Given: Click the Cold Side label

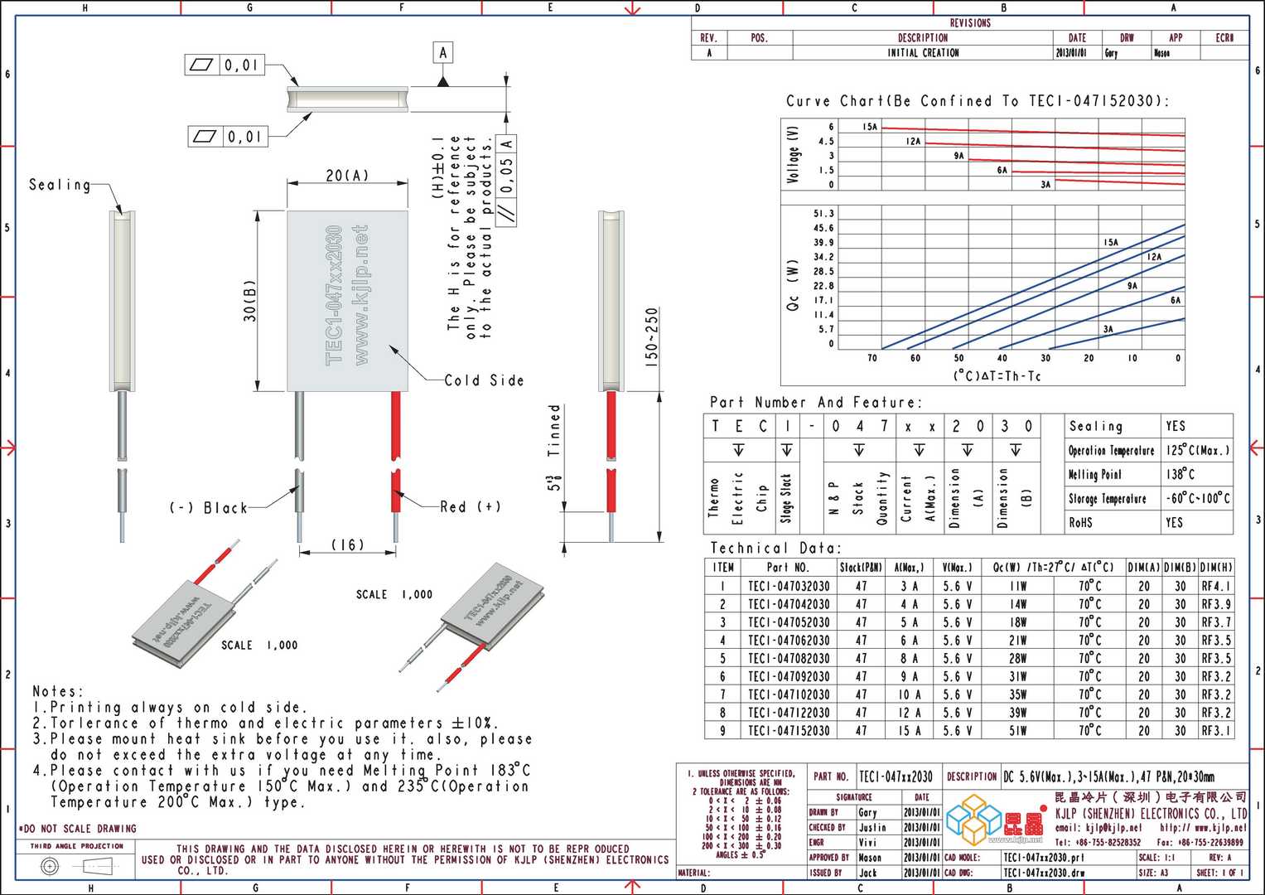Looking at the screenshot, I should (484, 380).
